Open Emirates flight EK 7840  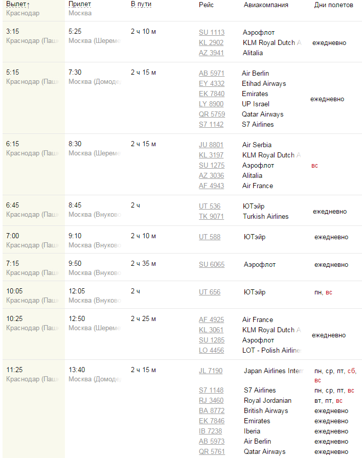(212, 94)
